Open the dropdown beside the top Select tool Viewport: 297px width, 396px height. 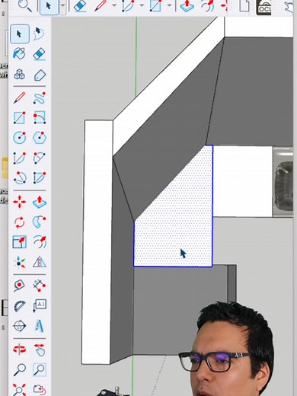coord(62,6)
